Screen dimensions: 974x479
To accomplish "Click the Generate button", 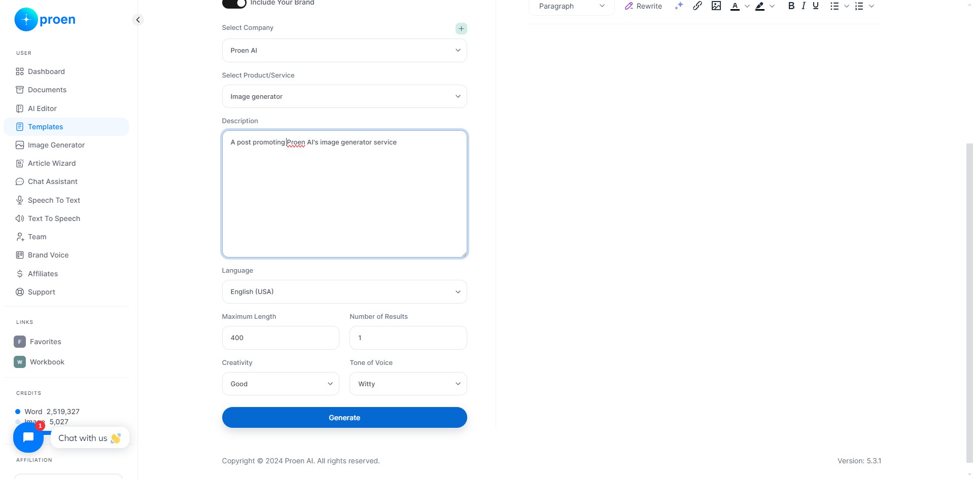I will [344, 418].
